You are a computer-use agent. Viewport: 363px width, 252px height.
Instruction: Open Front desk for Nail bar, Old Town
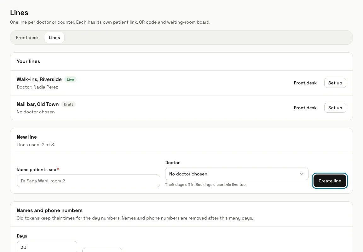click(x=305, y=108)
